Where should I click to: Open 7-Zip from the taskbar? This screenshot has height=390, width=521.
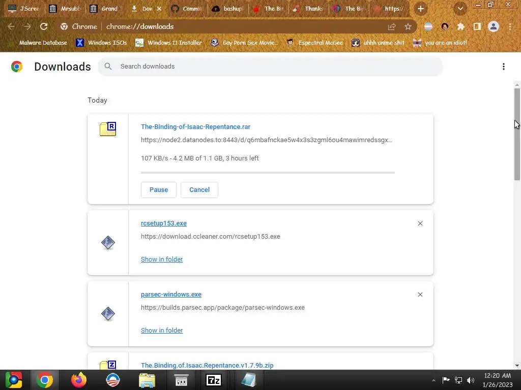coord(214,380)
